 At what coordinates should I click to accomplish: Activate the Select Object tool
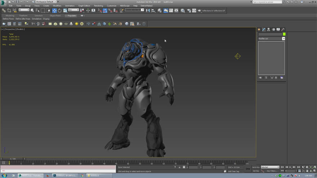point(32,10)
